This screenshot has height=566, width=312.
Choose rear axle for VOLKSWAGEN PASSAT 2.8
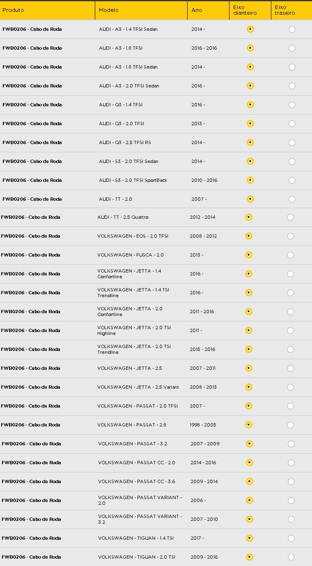pyautogui.click(x=290, y=425)
